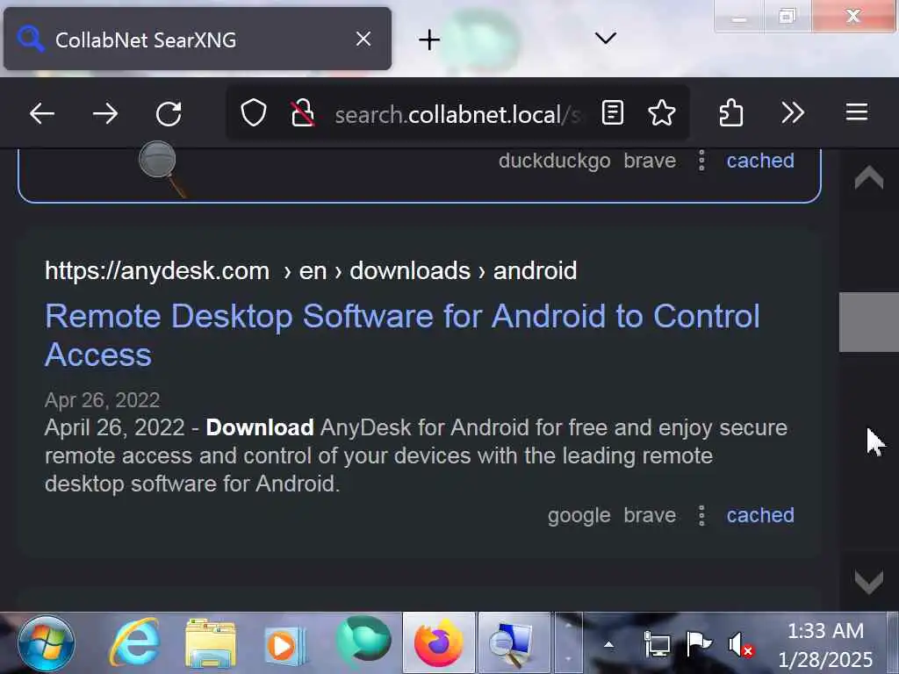Toggle reader view in address bar
Image resolution: width=899 pixels, height=674 pixels.
coord(612,113)
